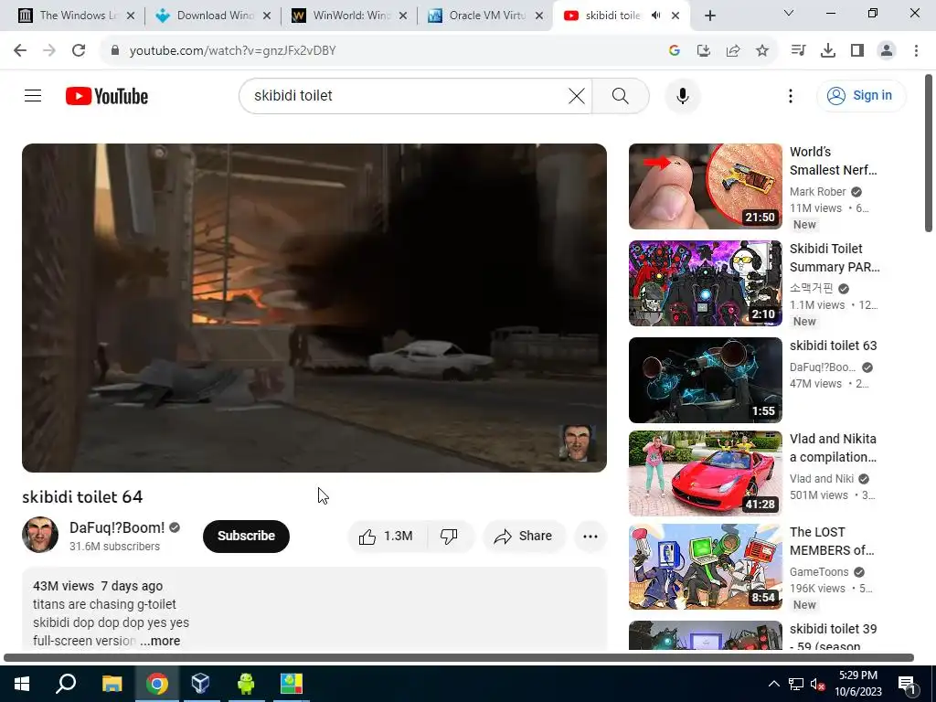Open VirtualBox cube taskbar icon
This screenshot has height=702, width=936.
(200, 684)
